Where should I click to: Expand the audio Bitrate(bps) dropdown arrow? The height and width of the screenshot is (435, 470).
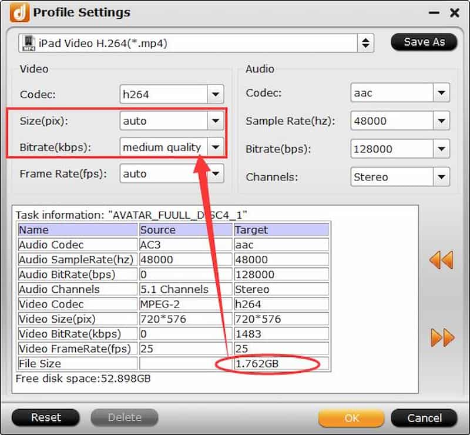(441, 149)
